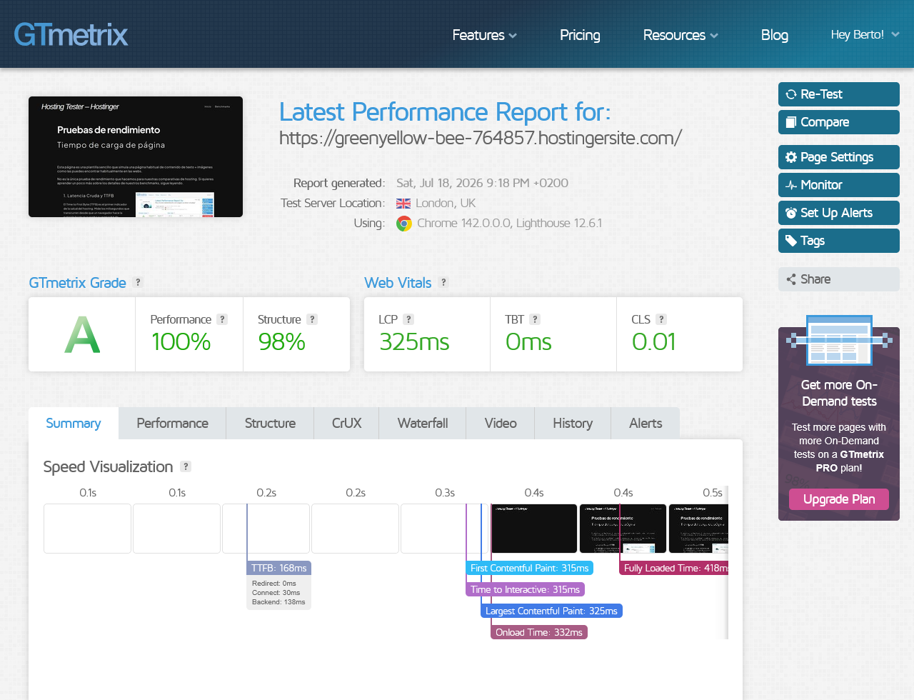Click the Largest Contentful Paint: 325ms marker

pyautogui.click(x=551, y=611)
